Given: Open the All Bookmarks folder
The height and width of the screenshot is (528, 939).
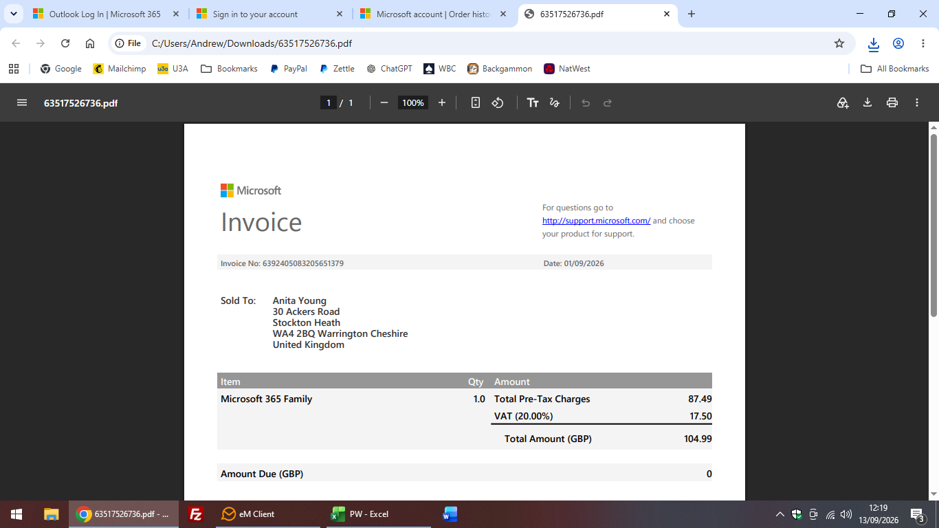Looking at the screenshot, I should tap(895, 69).
